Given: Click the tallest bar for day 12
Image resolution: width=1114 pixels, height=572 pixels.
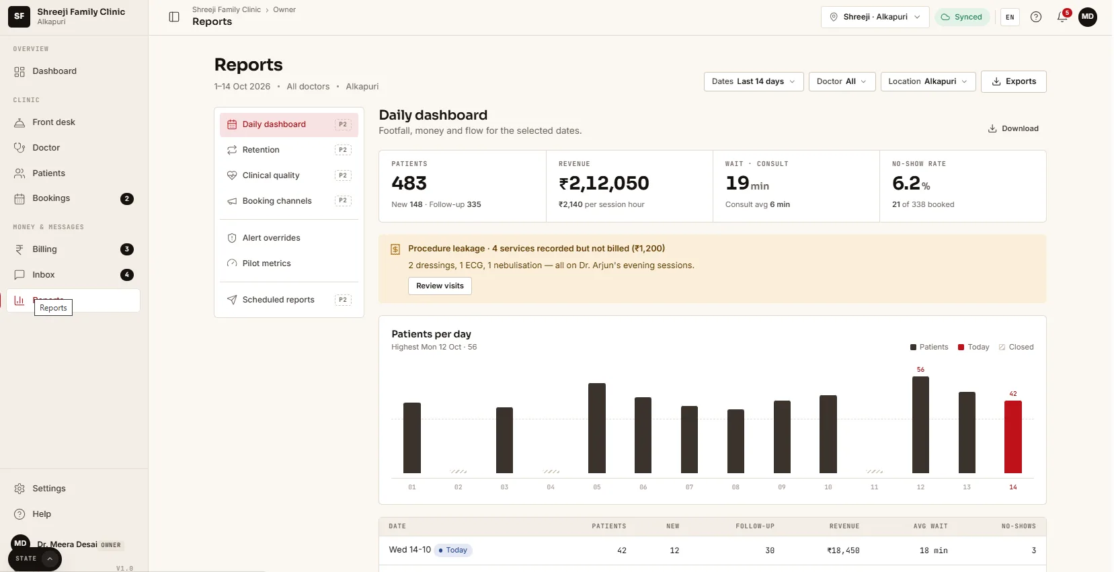Looking at the screenshot, I should [920, 425].
